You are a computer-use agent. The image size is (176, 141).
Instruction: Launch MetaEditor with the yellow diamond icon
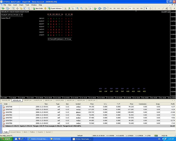[45, 8]
